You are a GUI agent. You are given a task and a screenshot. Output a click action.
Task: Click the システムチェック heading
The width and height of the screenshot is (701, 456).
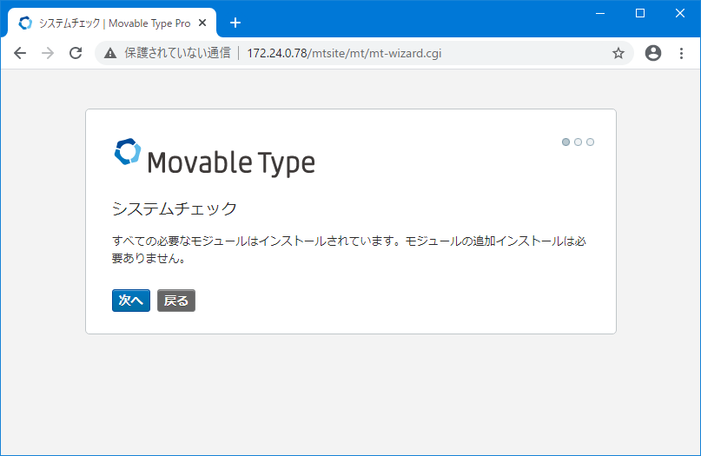click(x=175, y=208)
